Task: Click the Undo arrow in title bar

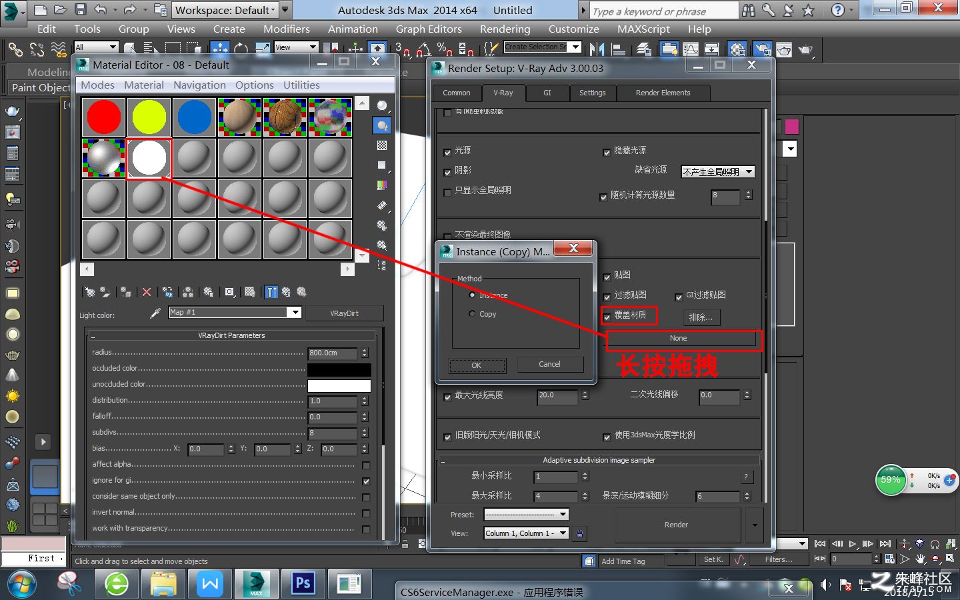Action: pyautogui.click(x=101, y=10)
